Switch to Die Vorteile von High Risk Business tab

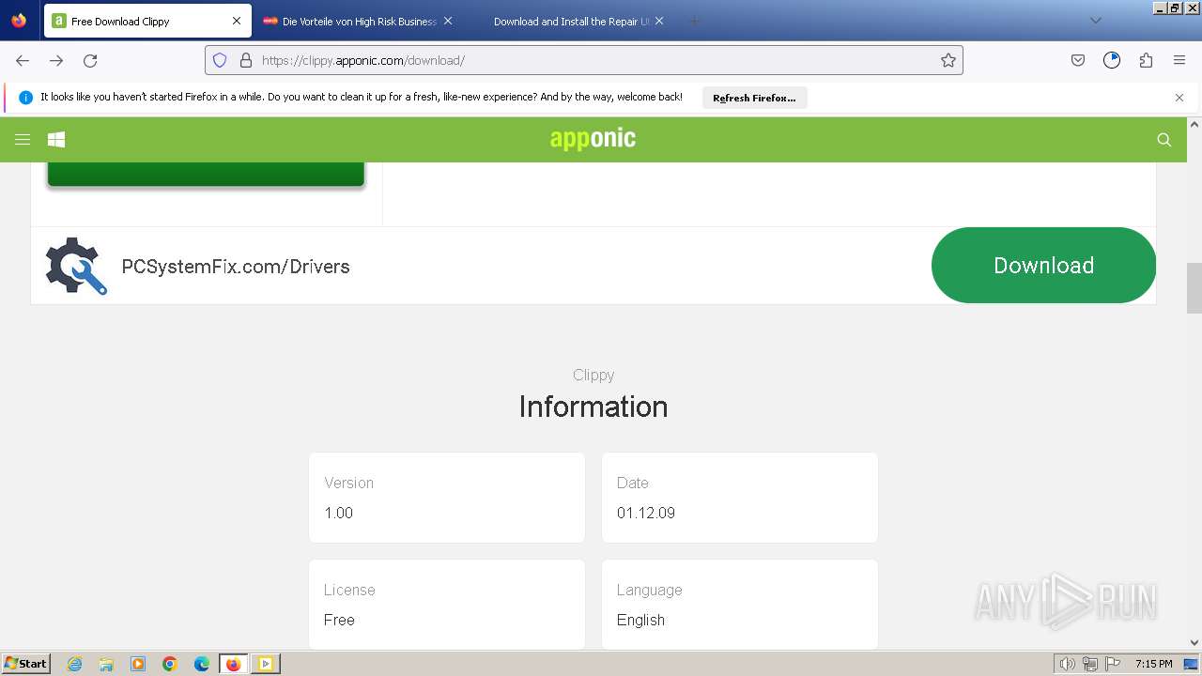(358, 21)
